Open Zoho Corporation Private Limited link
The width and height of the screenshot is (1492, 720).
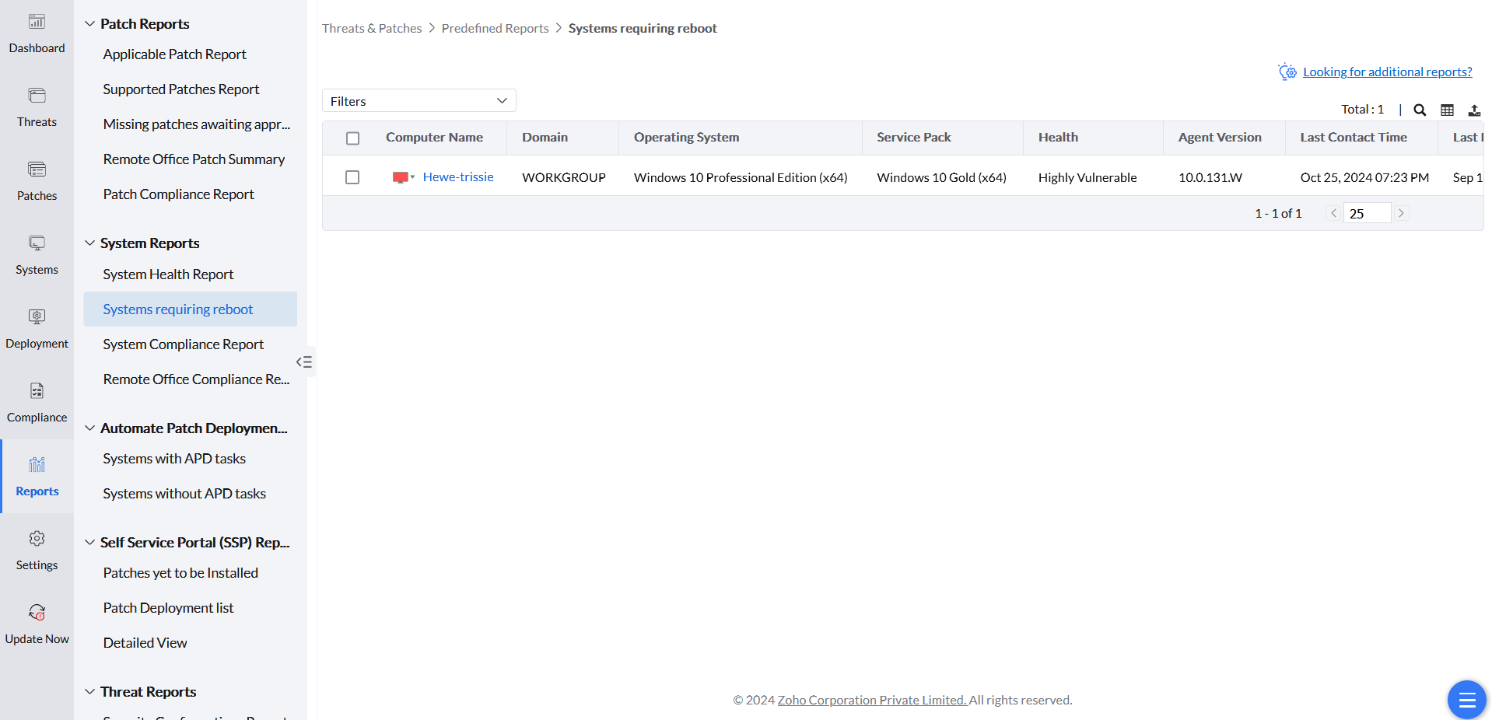pyautogui.click(x=872, y=700)
